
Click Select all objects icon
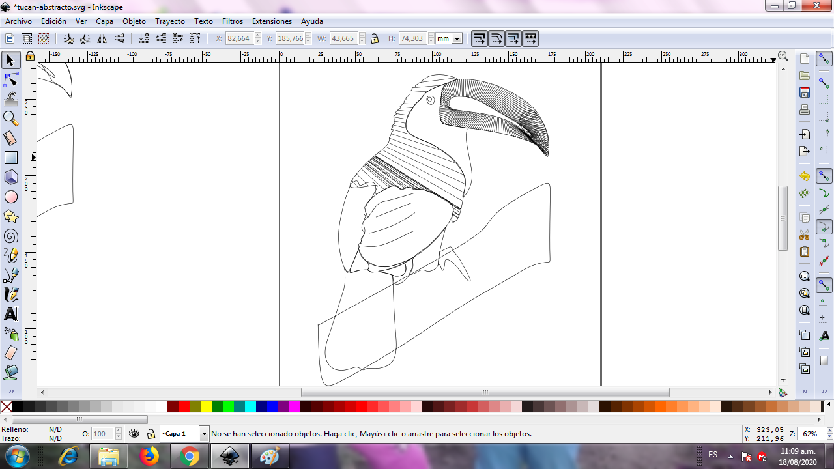(x=10, y=38)
